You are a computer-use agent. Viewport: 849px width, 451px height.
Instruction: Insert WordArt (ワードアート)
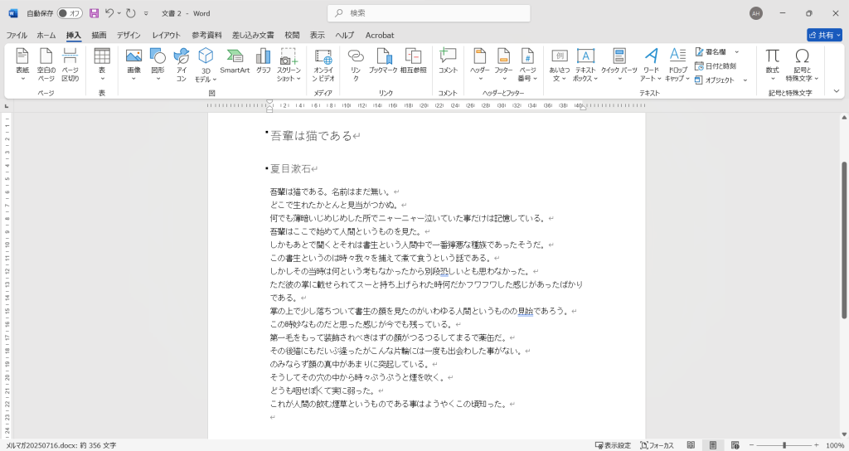point(651,65)
